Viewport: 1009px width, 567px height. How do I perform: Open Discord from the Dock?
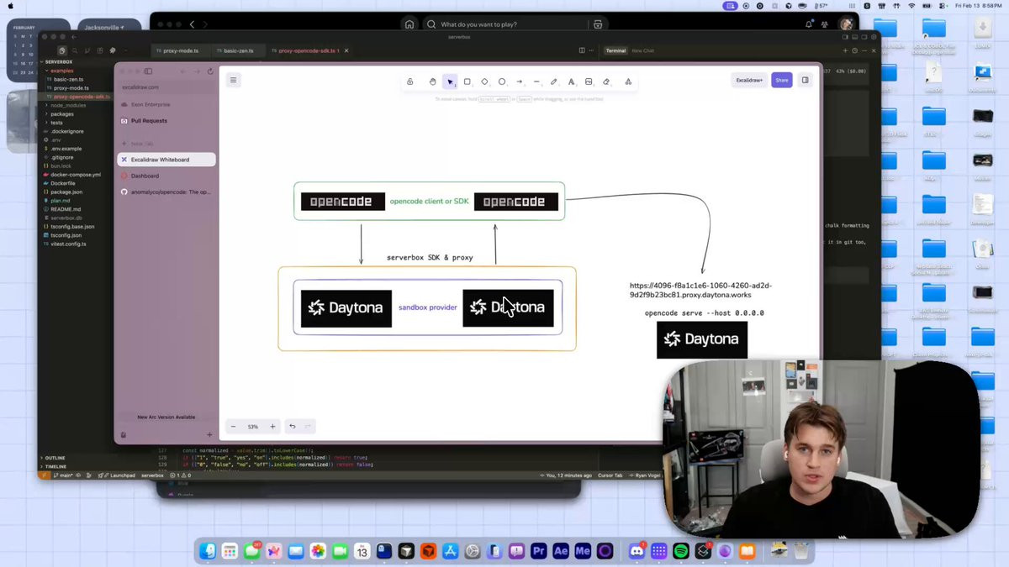click(x=637, y=551)
